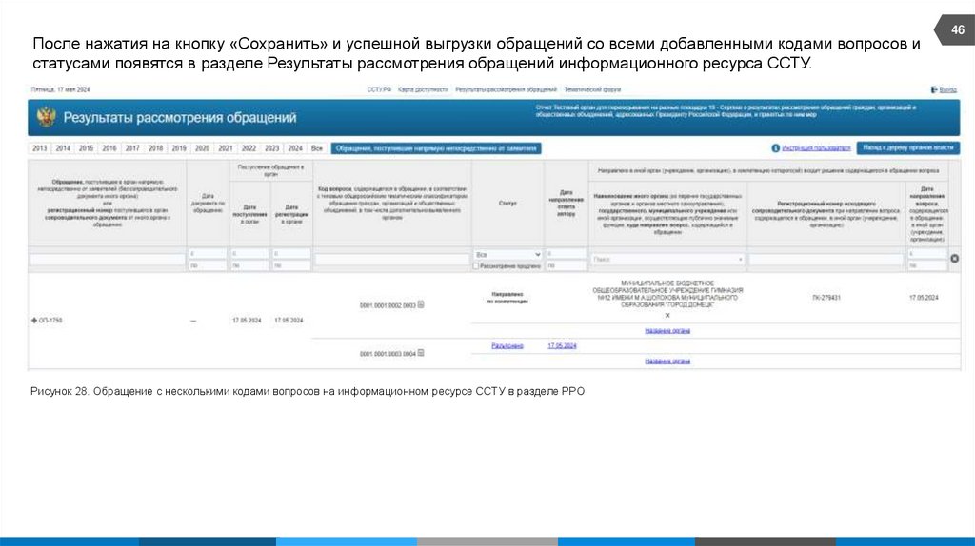
Task: Focus receipt date 'с' filter field
Action: 249,253
